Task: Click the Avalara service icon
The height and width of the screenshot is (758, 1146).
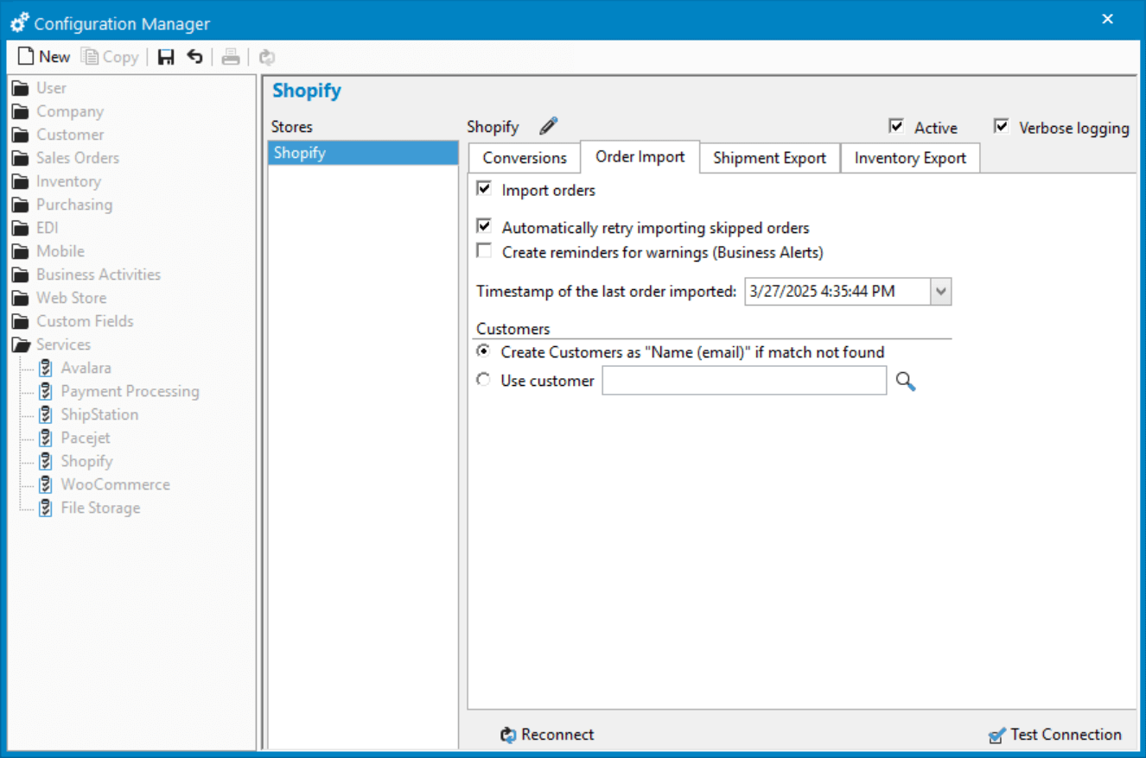Action: point(46,368)
